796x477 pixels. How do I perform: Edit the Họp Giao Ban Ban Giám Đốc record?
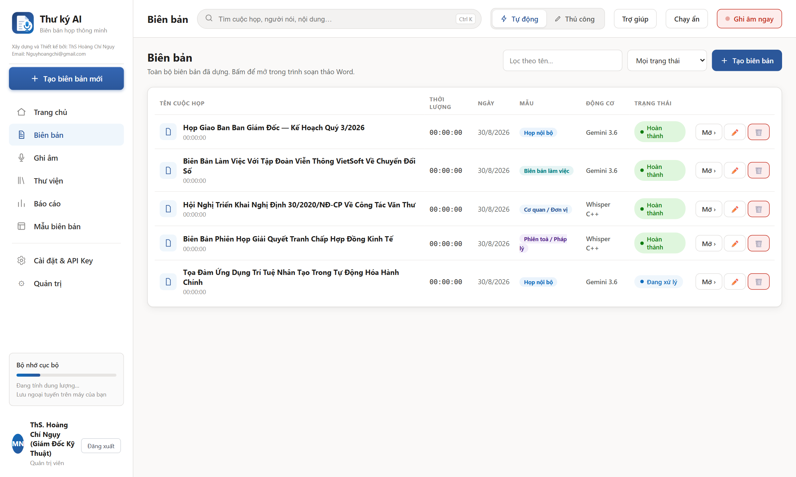[735, 132]
